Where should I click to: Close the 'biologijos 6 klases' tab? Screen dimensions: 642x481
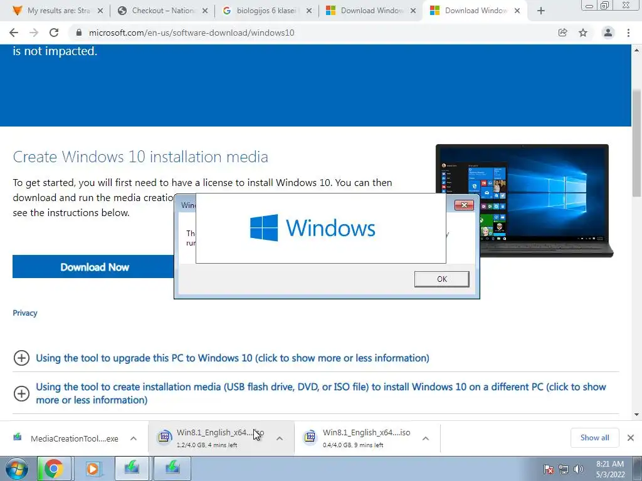pyautogui.click(x=309, y=11)
